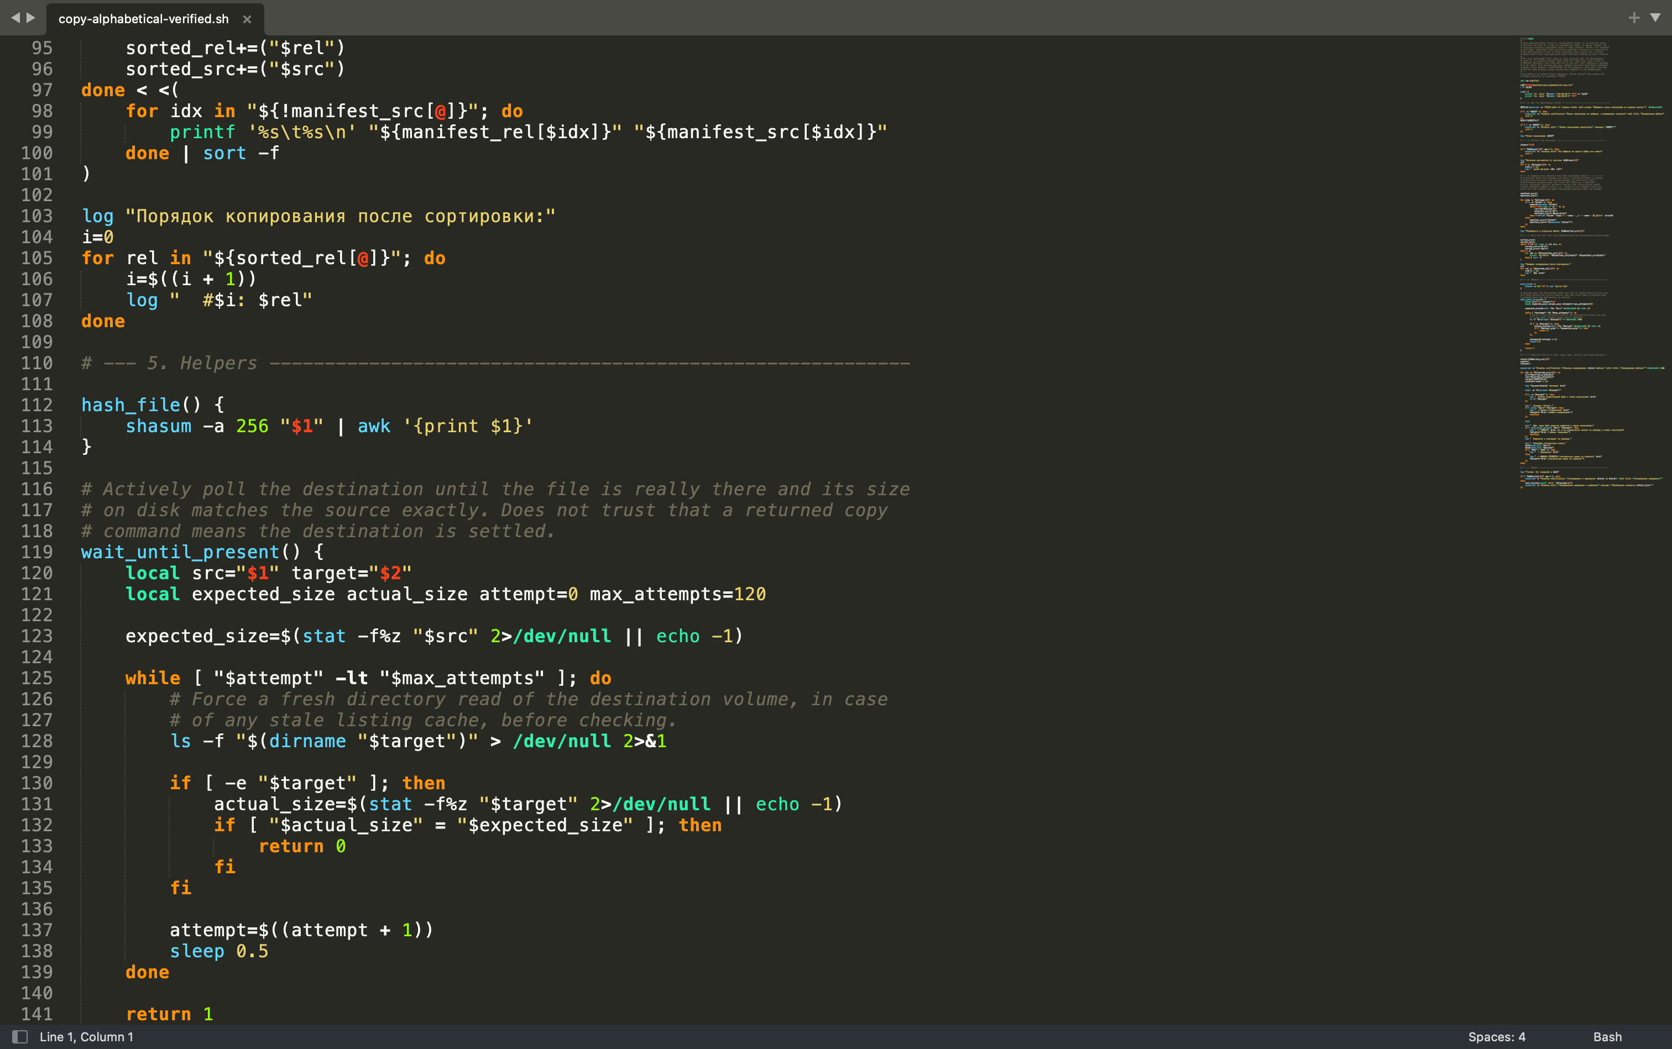Click the Line 1, Column 1 status indicator

[86, 1036]
